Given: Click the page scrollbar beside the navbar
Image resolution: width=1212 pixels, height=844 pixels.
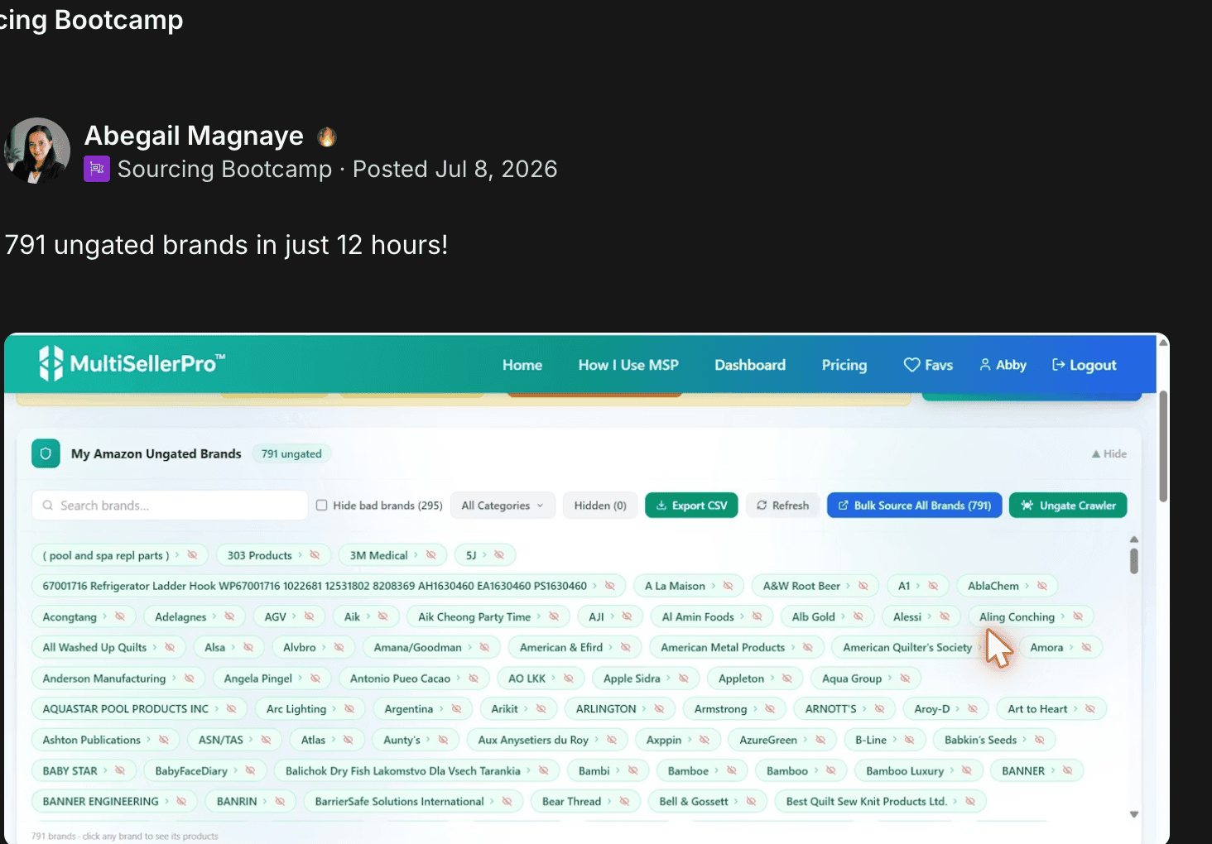Looking at the screenshot, I should click(x=1163, y=447).
